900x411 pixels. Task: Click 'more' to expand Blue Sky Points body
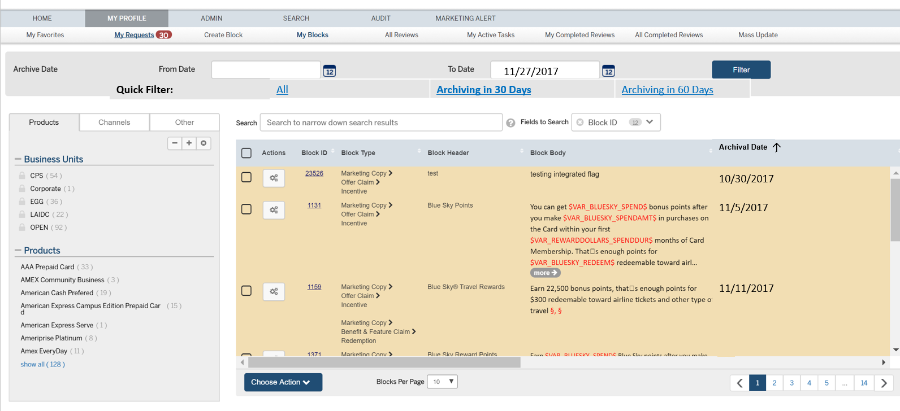tap(546, 273)
